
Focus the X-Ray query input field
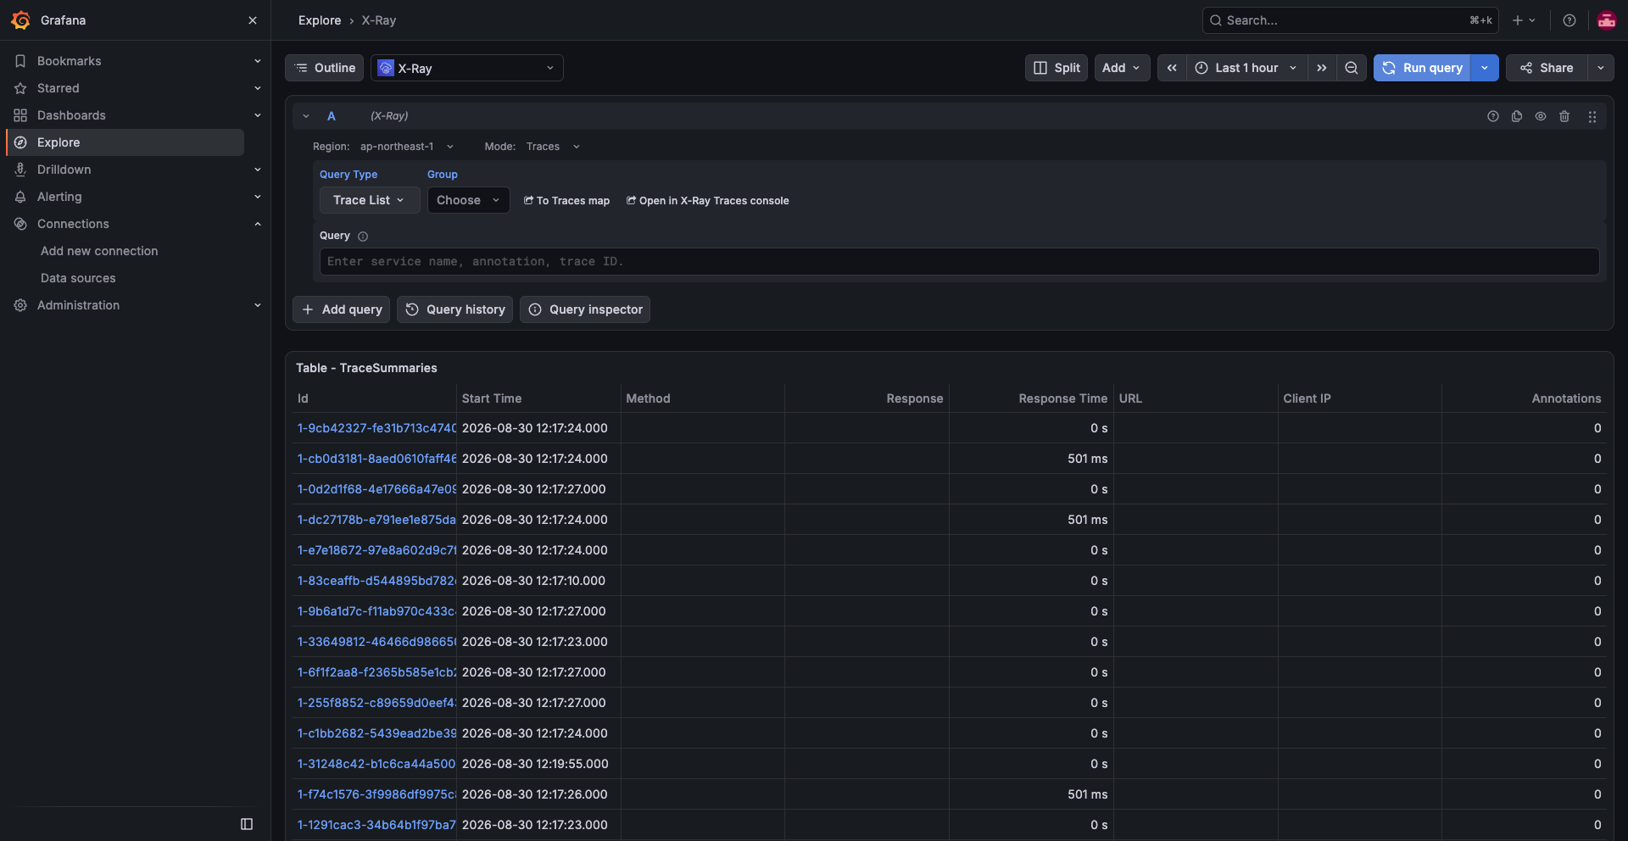[x=959, y=262]
